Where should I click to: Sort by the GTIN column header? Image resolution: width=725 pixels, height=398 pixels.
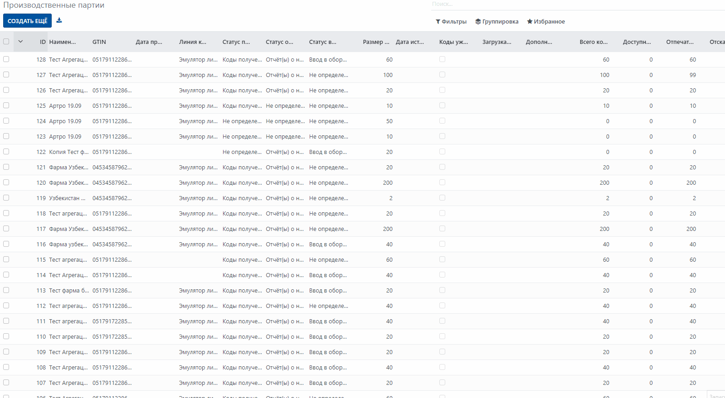[99, 42]
